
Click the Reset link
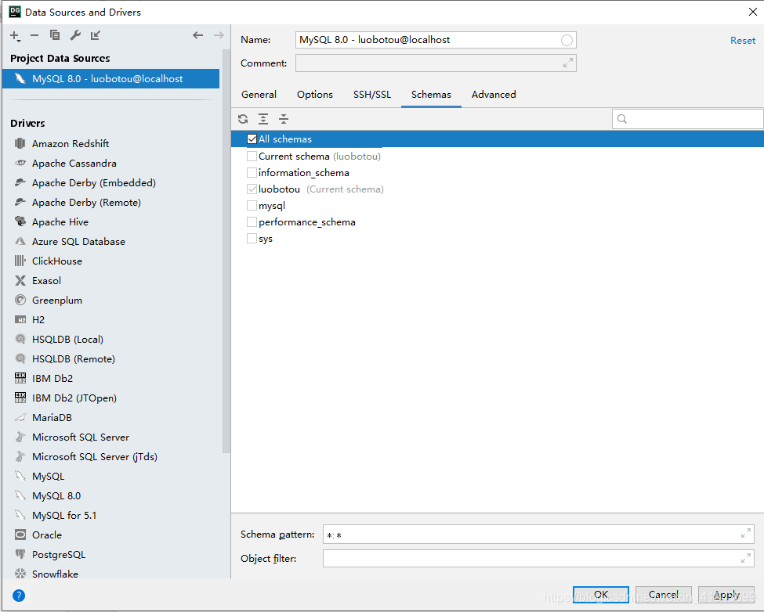[x=743, y=41]
